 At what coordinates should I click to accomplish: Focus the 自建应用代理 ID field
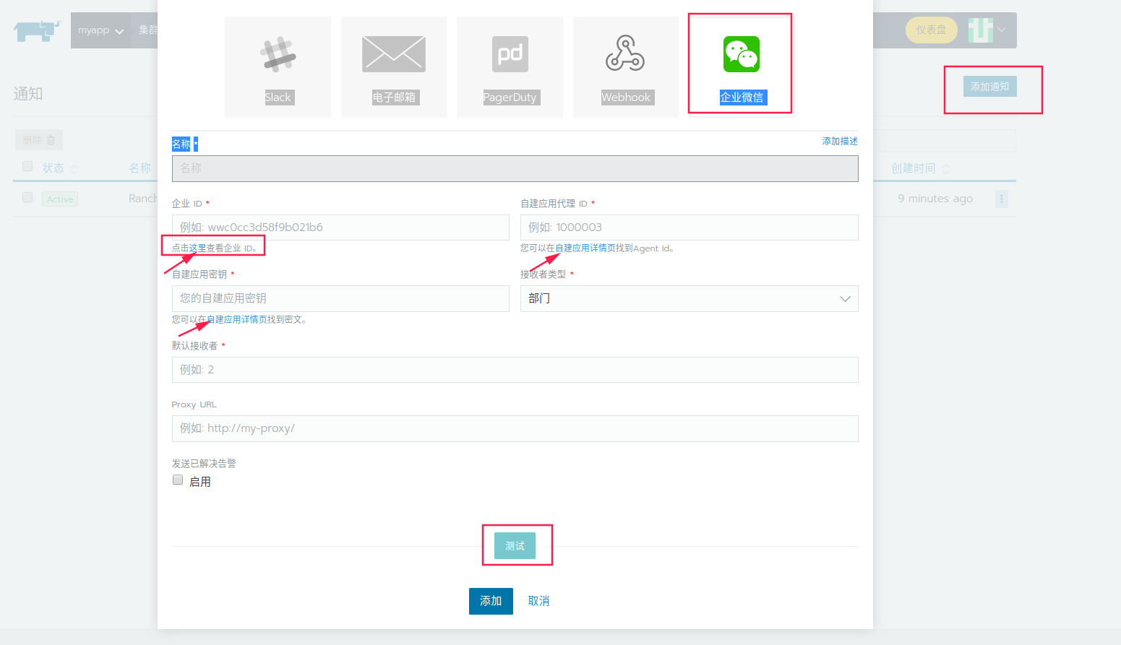tap(690, 228)
